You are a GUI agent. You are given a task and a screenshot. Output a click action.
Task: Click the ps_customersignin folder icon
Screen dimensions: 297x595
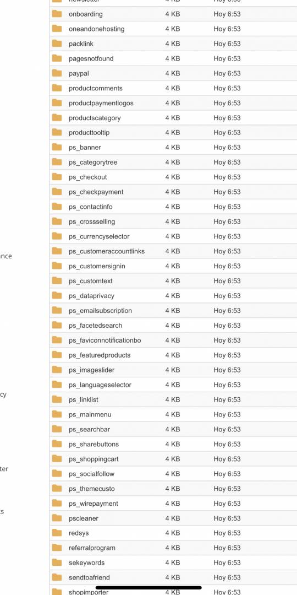click(x=57, y=266)
